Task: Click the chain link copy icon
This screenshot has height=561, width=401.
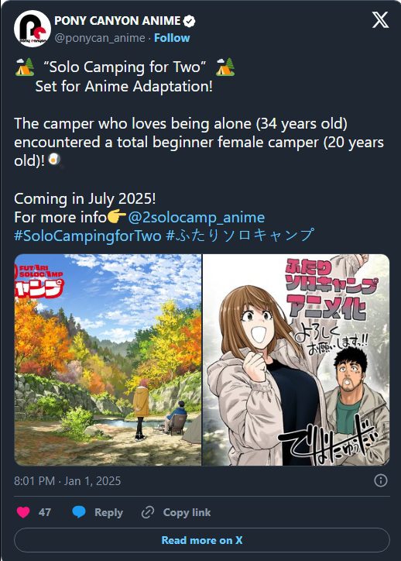Action: tap(147, 512)
